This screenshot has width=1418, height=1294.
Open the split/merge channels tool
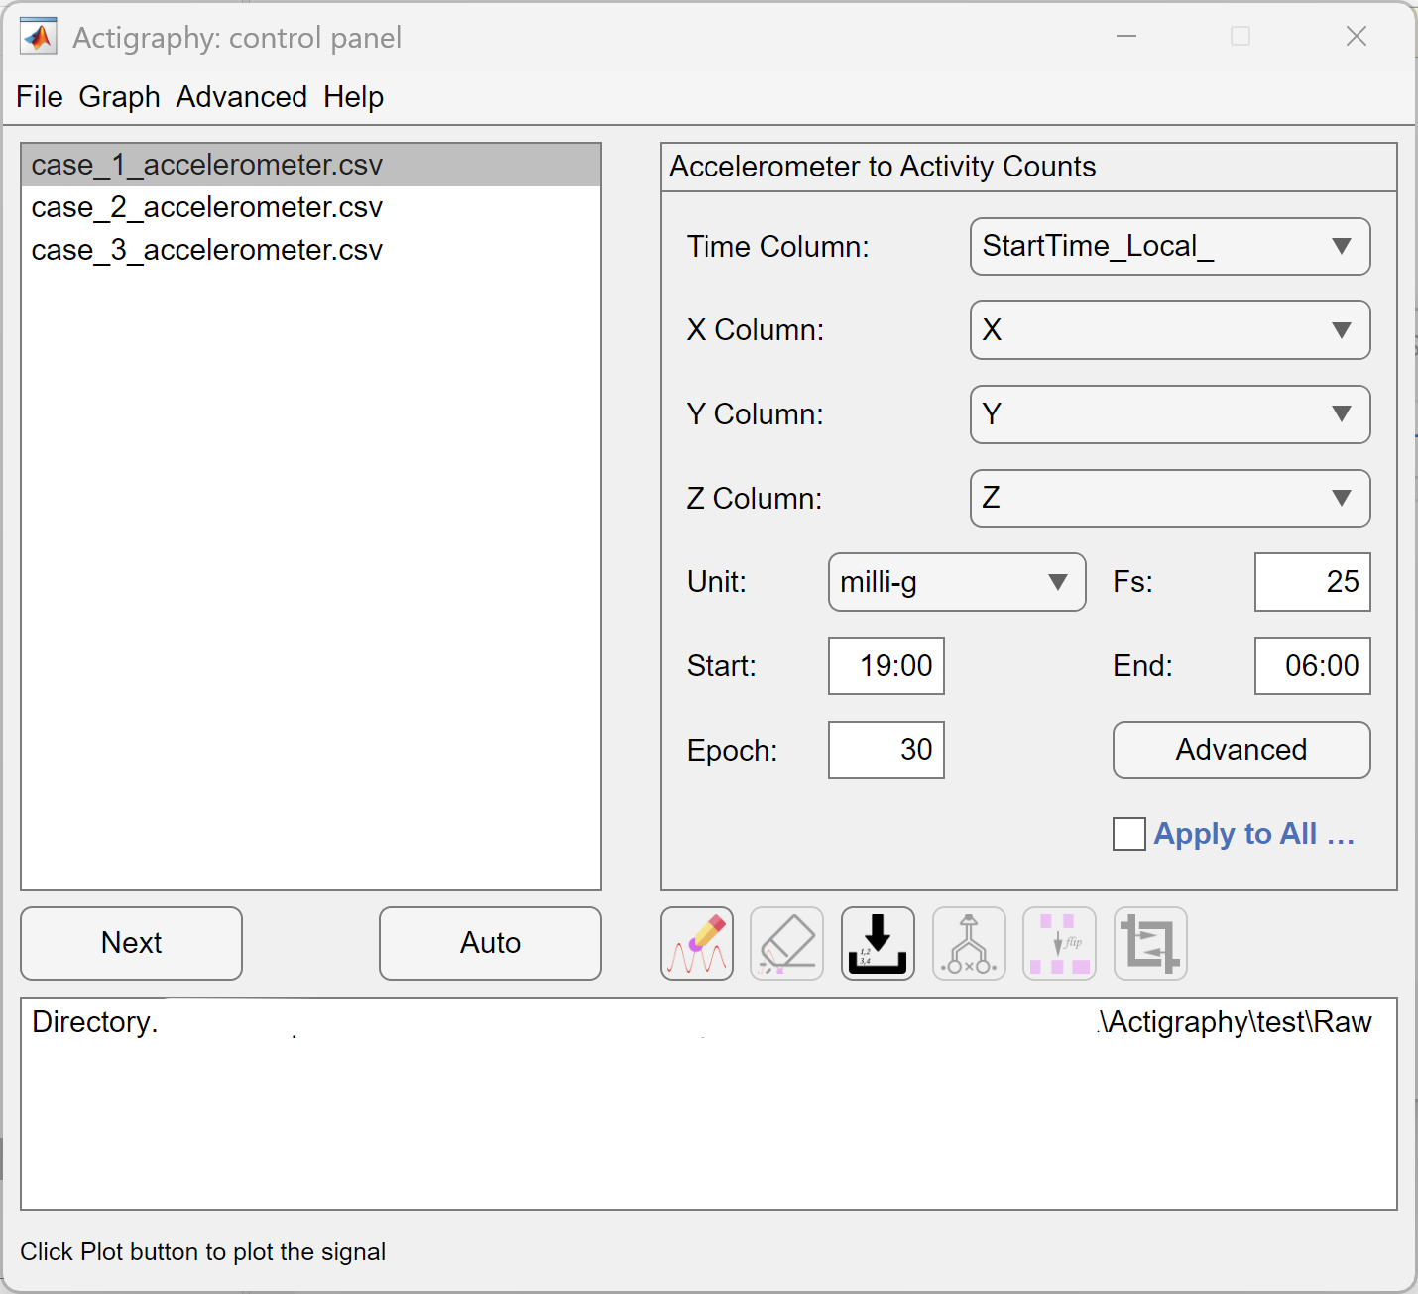click(x=969, y=943)
